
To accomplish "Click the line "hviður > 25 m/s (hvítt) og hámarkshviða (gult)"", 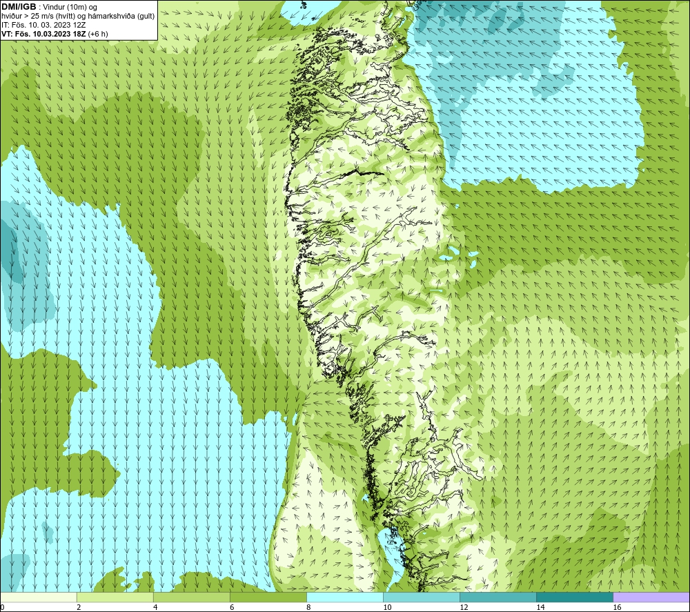I will click(x=78, y=16).
